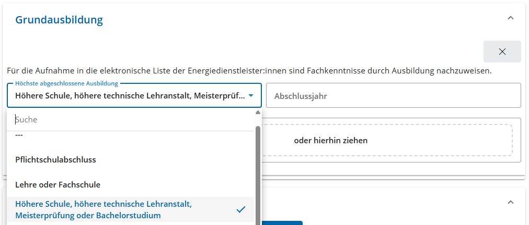Click the dropdown list scroll-up arrow

point(257,113)
